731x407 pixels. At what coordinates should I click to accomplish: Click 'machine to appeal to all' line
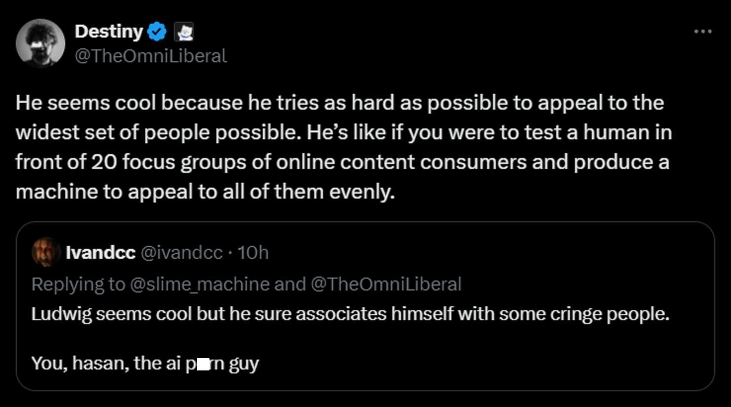coord(205,192)
